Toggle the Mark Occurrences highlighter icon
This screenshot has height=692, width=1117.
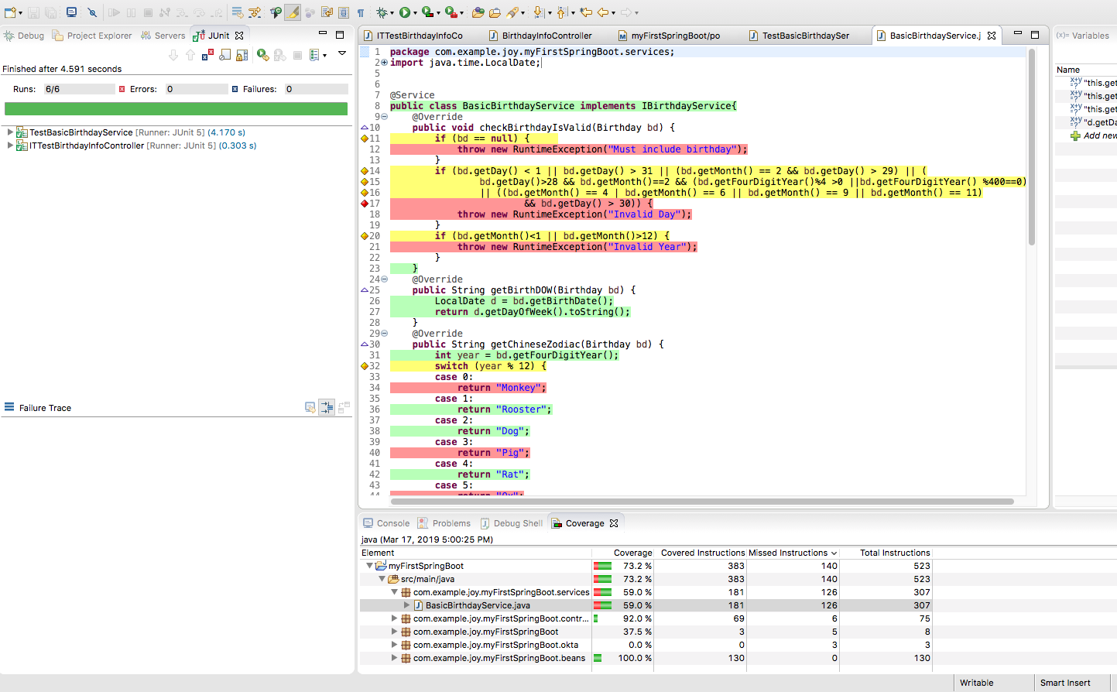click(x=293, y=12)
